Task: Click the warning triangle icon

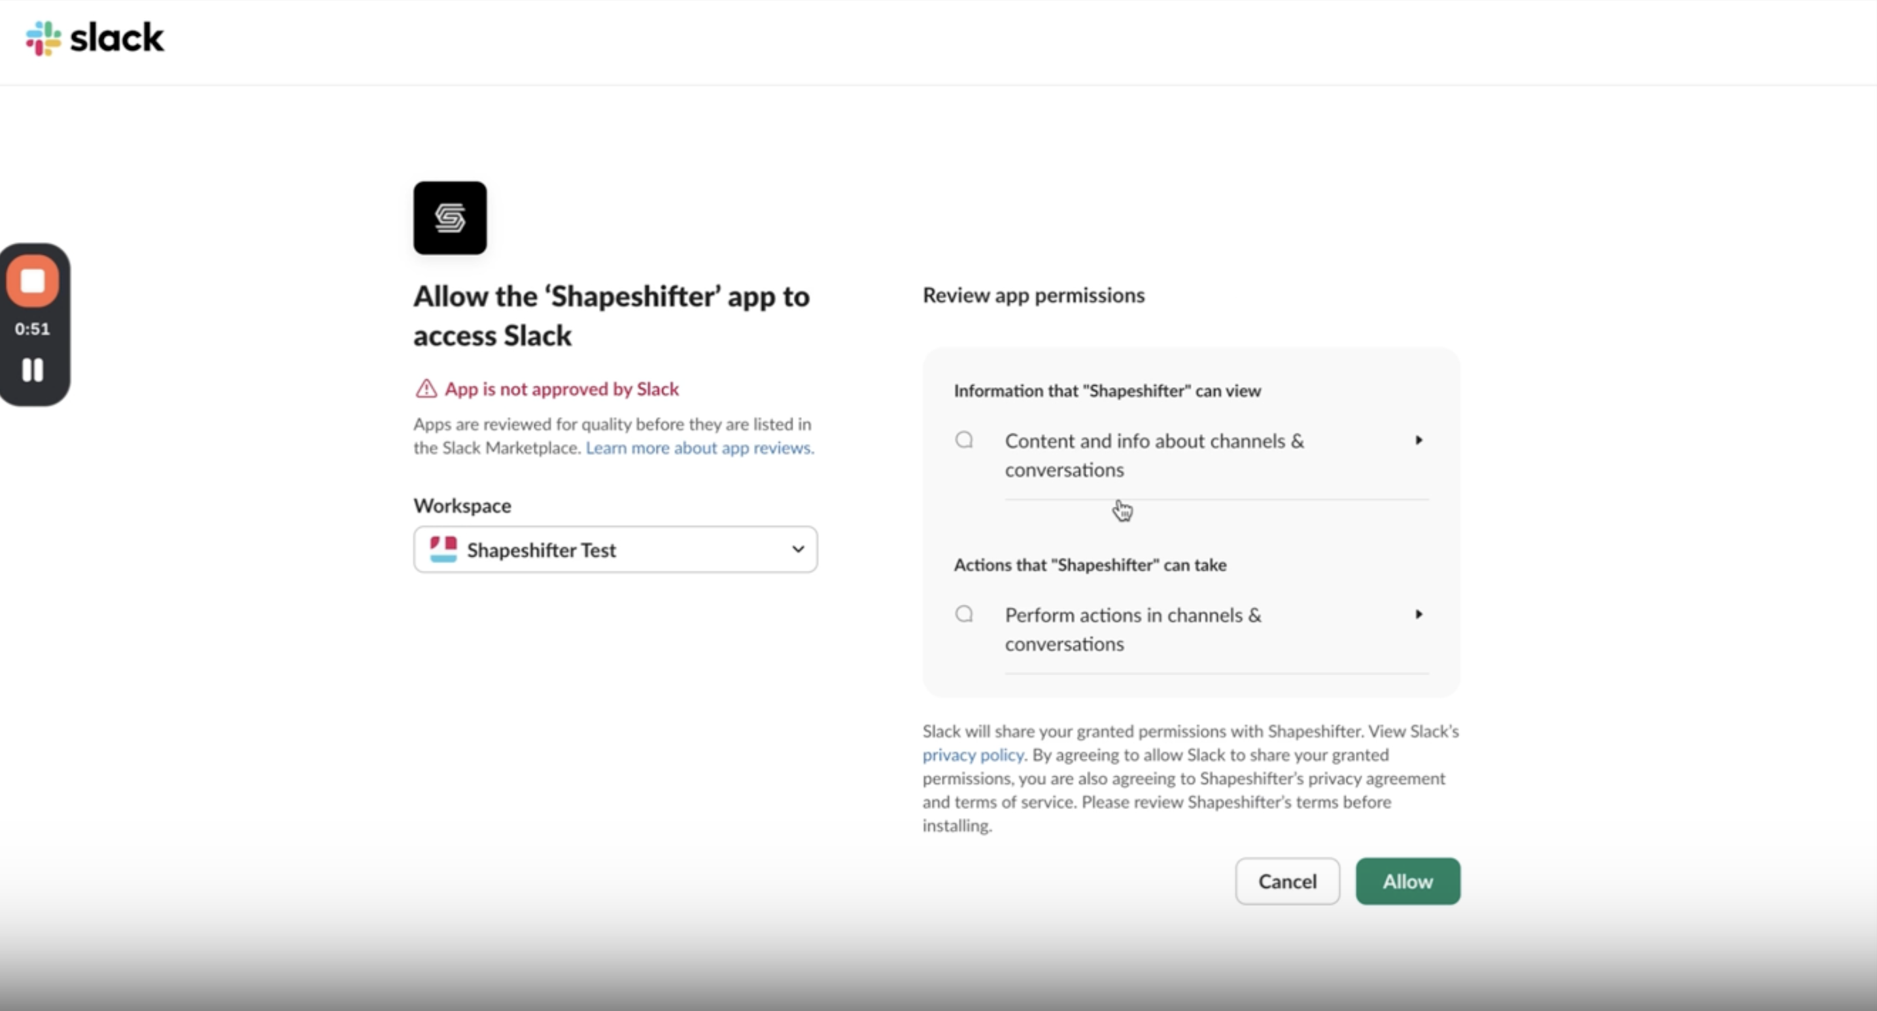Action: [x=425, y=389]
